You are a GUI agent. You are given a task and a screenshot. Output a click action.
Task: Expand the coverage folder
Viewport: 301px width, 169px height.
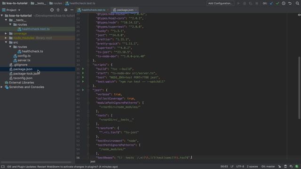point(6,33)
